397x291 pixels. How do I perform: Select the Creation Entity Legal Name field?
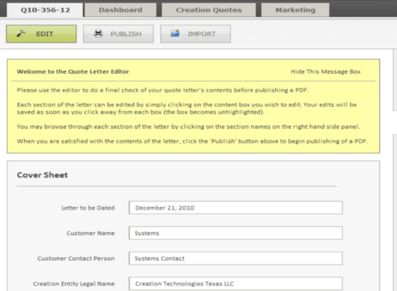tap(236, 283)
